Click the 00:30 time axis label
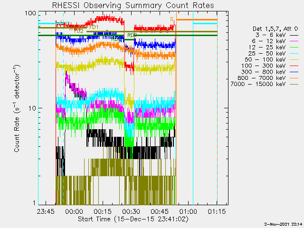Screen dimensions: 304x228 pyautogui.click(x=131, y=211)
